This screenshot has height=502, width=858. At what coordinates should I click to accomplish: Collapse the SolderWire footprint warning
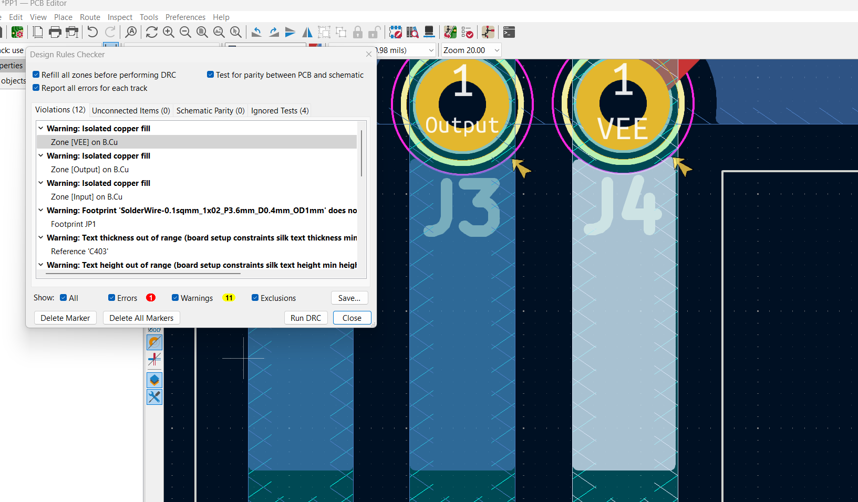tap(40, 210)
